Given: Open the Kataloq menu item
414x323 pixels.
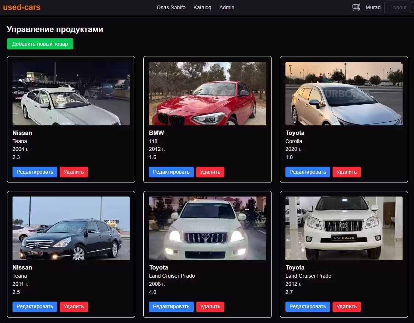Looking at the screenshot, I should [x=202, y=7].
